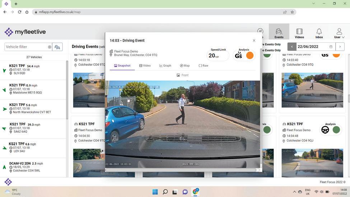The height and width of the screenshot is (197, 350).
Task: Go back in browser history
Action: (5, 12)
